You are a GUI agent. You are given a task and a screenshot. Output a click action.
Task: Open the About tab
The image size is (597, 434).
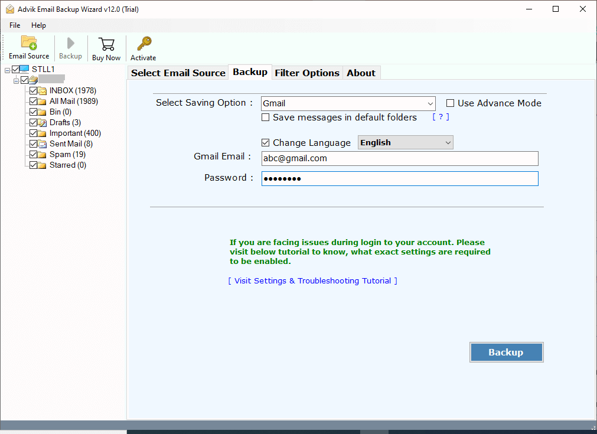(361, 73)
